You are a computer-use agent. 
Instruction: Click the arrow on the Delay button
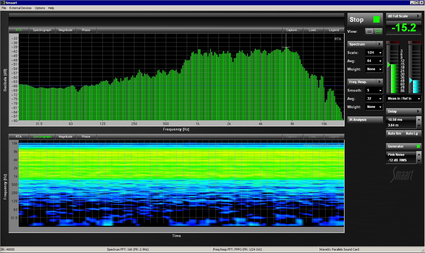[x=418, y=111]
